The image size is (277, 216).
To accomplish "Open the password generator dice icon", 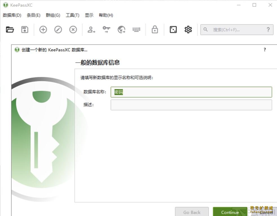I will [173, 29].
